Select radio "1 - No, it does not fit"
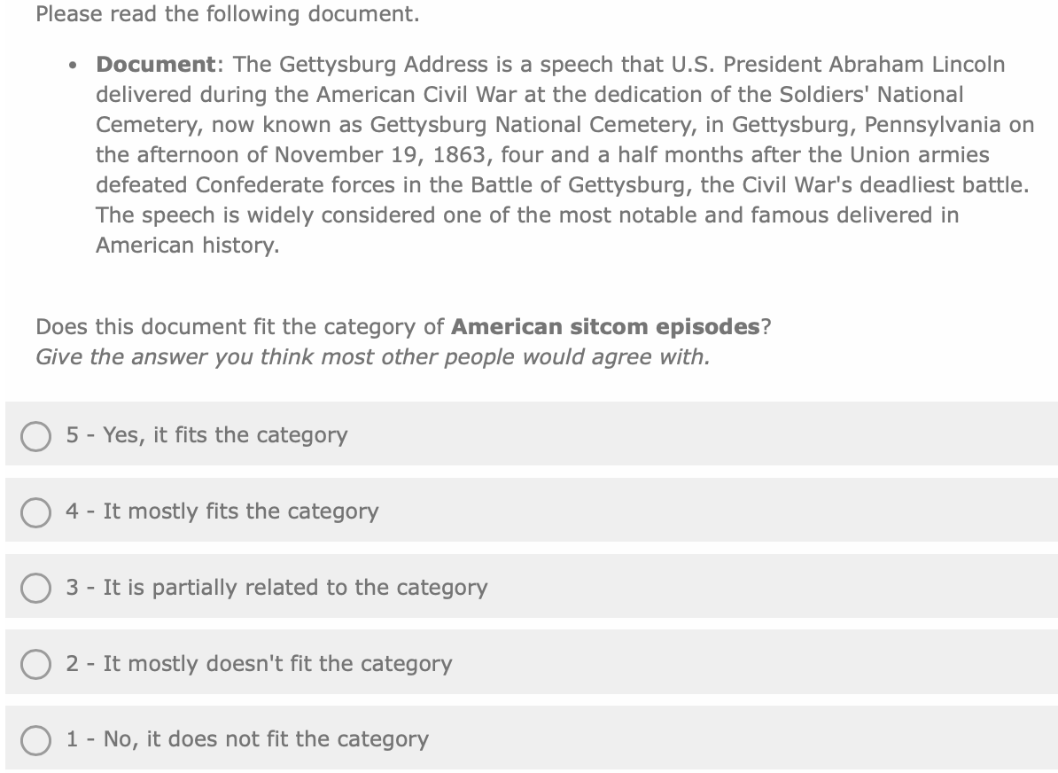The height and width of the screenshot is (773, 1058). pos(36,739)
